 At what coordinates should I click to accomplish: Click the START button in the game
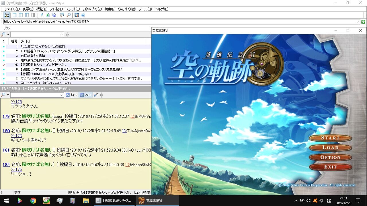point(330,138)
